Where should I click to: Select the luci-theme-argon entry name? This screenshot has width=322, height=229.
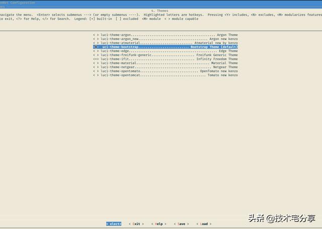coord(116,35)
